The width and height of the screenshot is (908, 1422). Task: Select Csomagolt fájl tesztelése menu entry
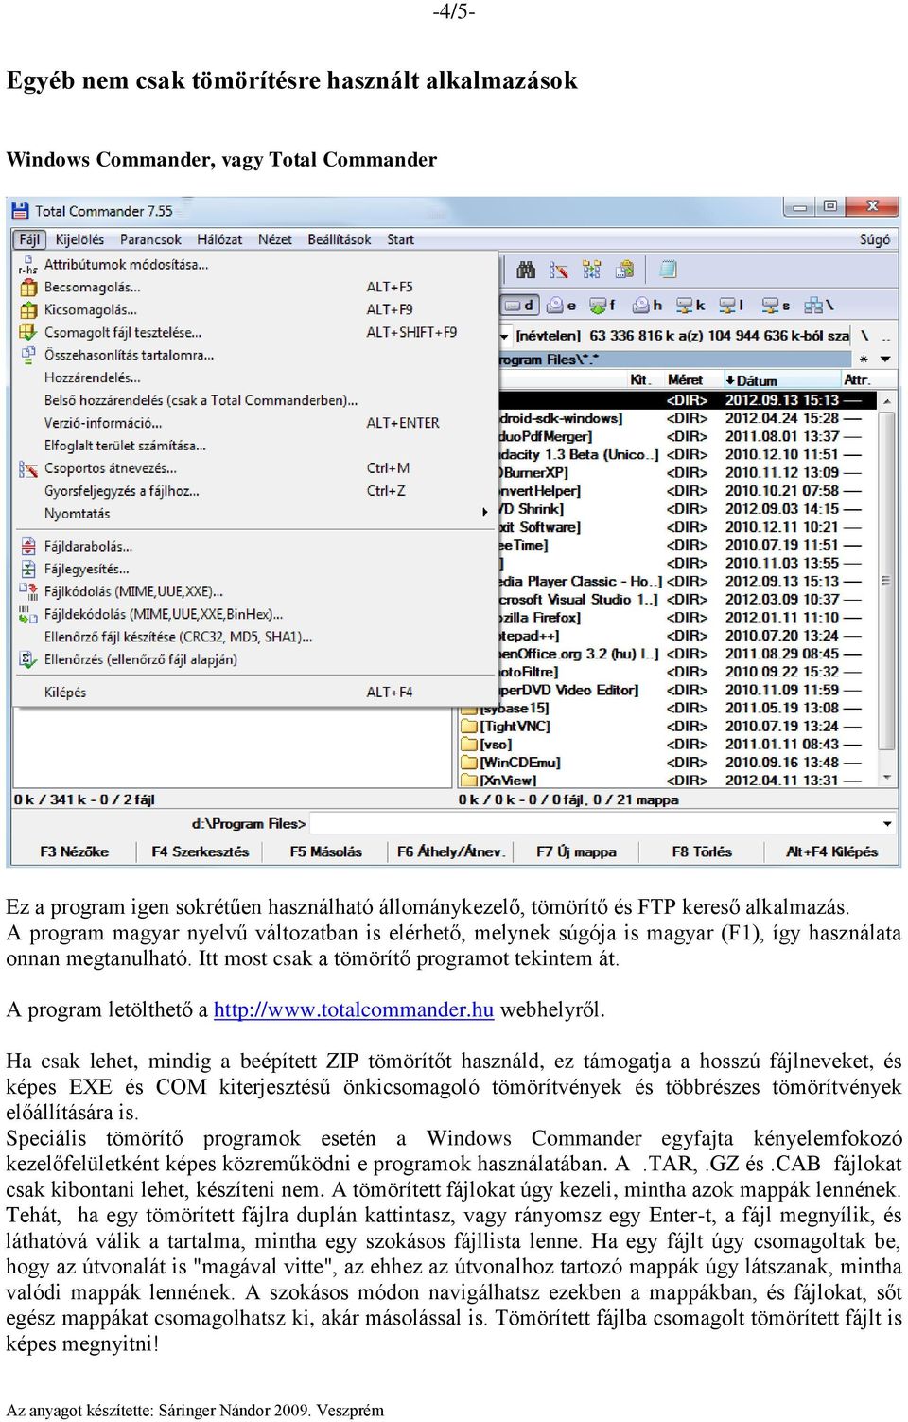tap(254, 332)
